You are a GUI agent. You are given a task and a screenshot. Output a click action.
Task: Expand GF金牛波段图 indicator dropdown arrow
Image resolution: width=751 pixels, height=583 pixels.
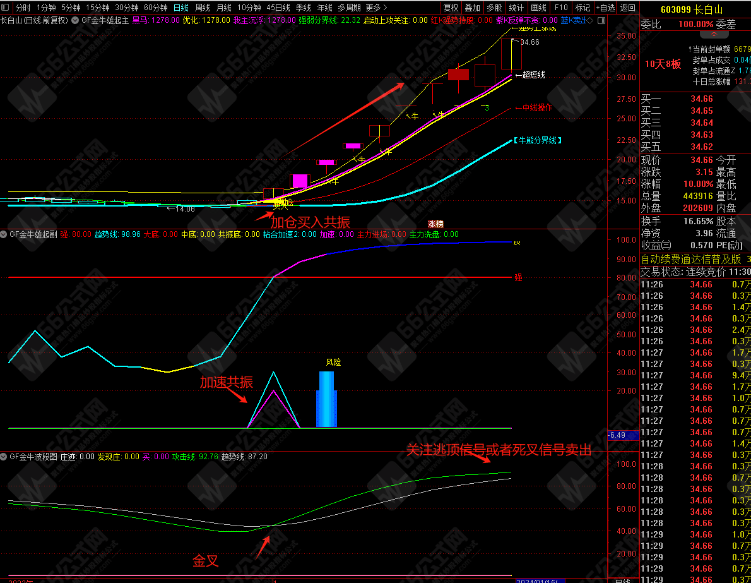4,456
